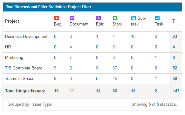This screenshot has height=115, width=185.
Task: Click the gadget title Two Dimensional Filter Statistics
Action: coord(49,7)
